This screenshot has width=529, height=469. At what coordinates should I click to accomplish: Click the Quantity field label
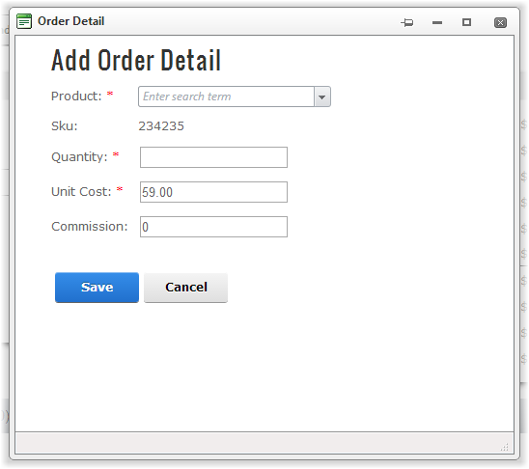coord(79,157)
